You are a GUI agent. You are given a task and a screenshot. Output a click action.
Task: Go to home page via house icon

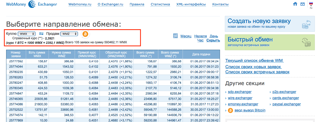[x=295, y=4]
